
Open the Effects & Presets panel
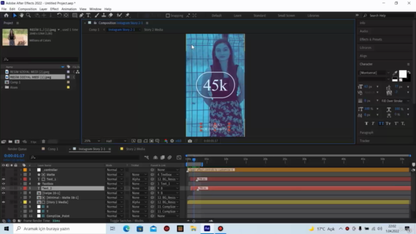click(x=370, y=39)
